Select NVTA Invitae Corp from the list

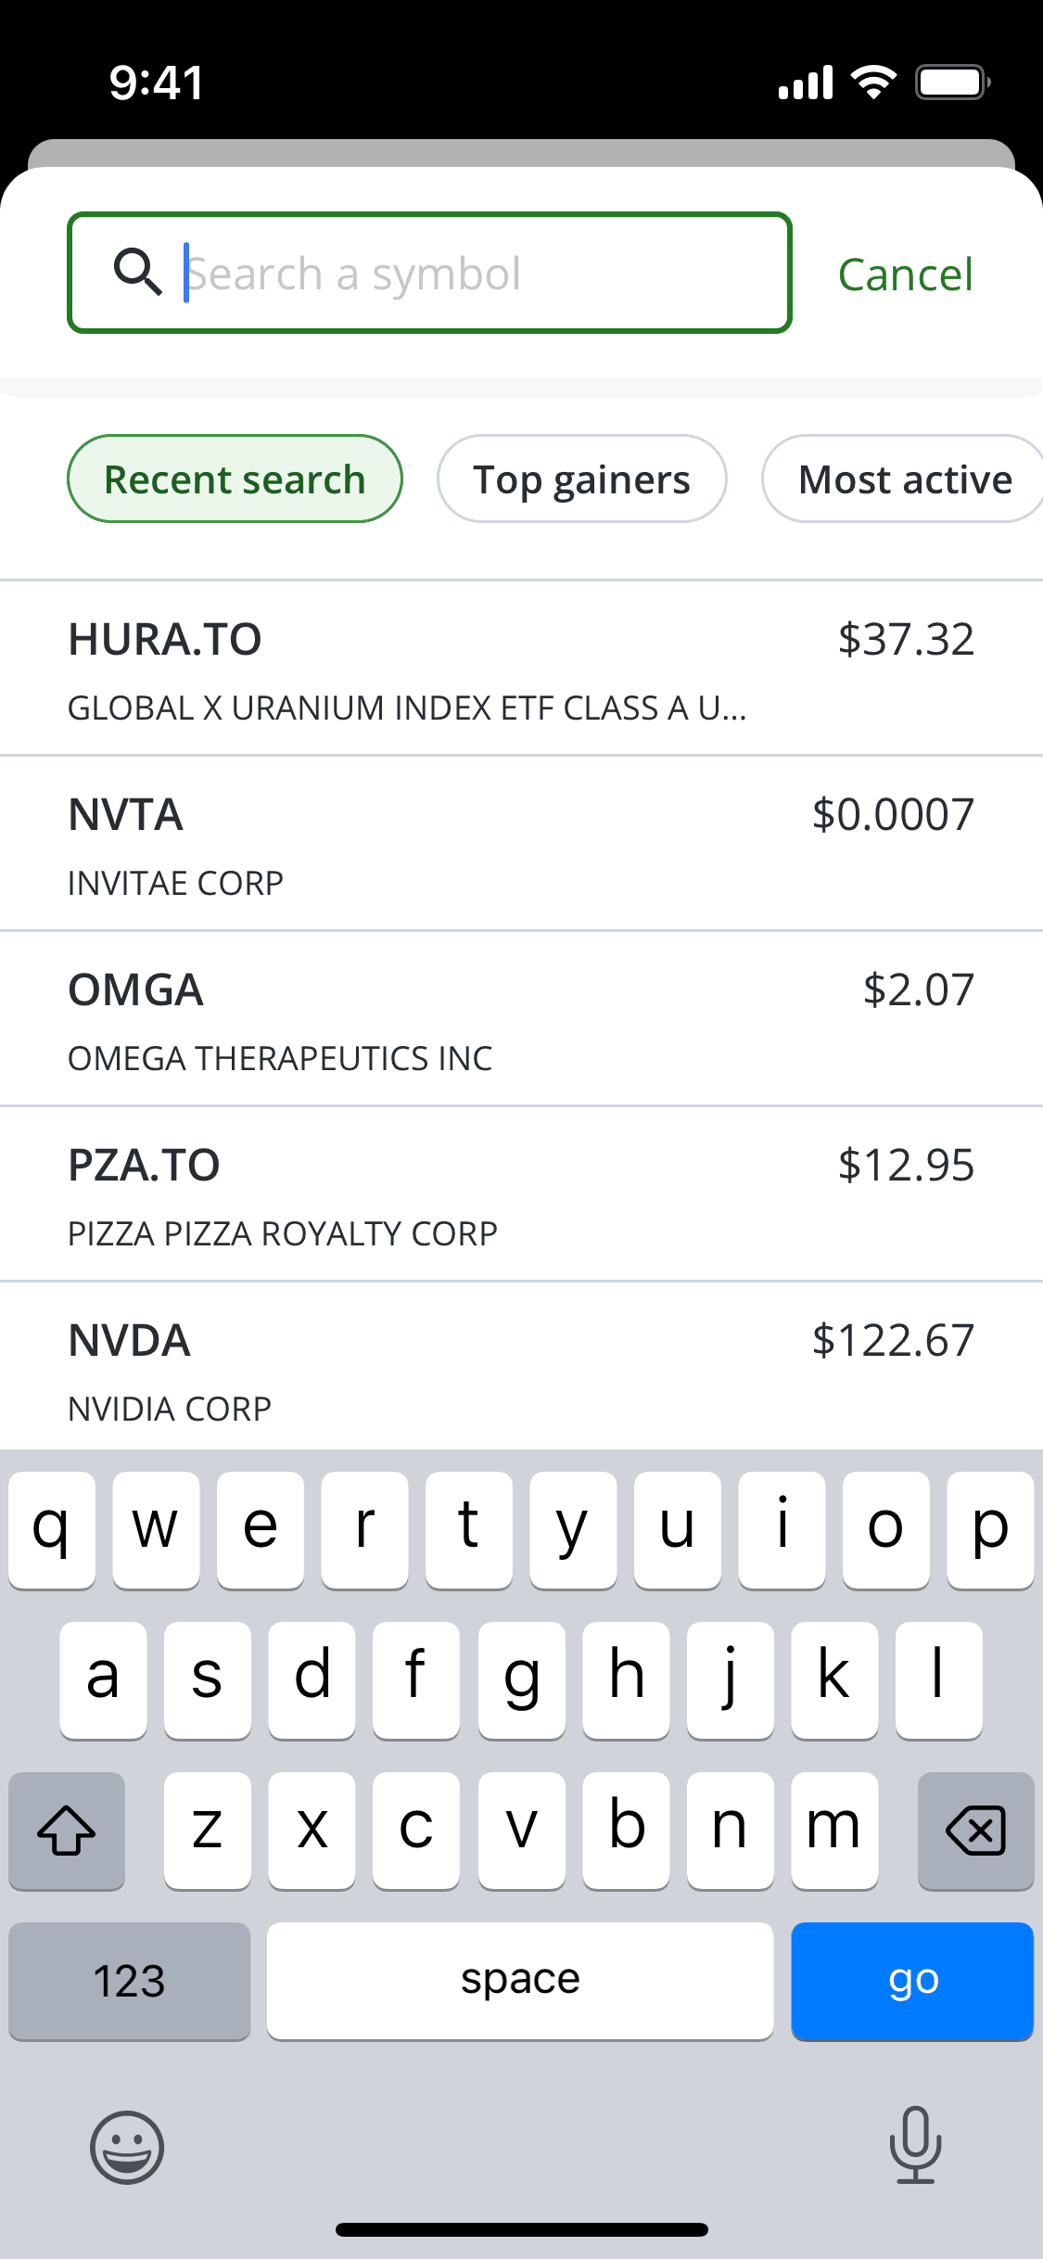[521, 845]
